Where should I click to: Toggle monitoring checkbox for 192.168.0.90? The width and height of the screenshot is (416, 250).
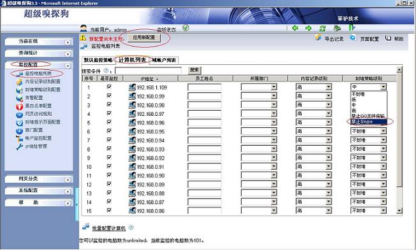pos(109,175)
